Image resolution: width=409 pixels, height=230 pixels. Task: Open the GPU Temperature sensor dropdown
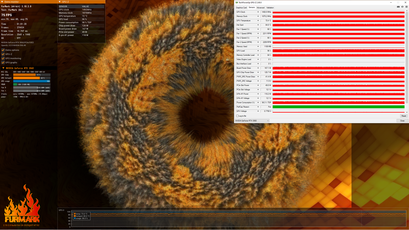[x=258, y=21]
